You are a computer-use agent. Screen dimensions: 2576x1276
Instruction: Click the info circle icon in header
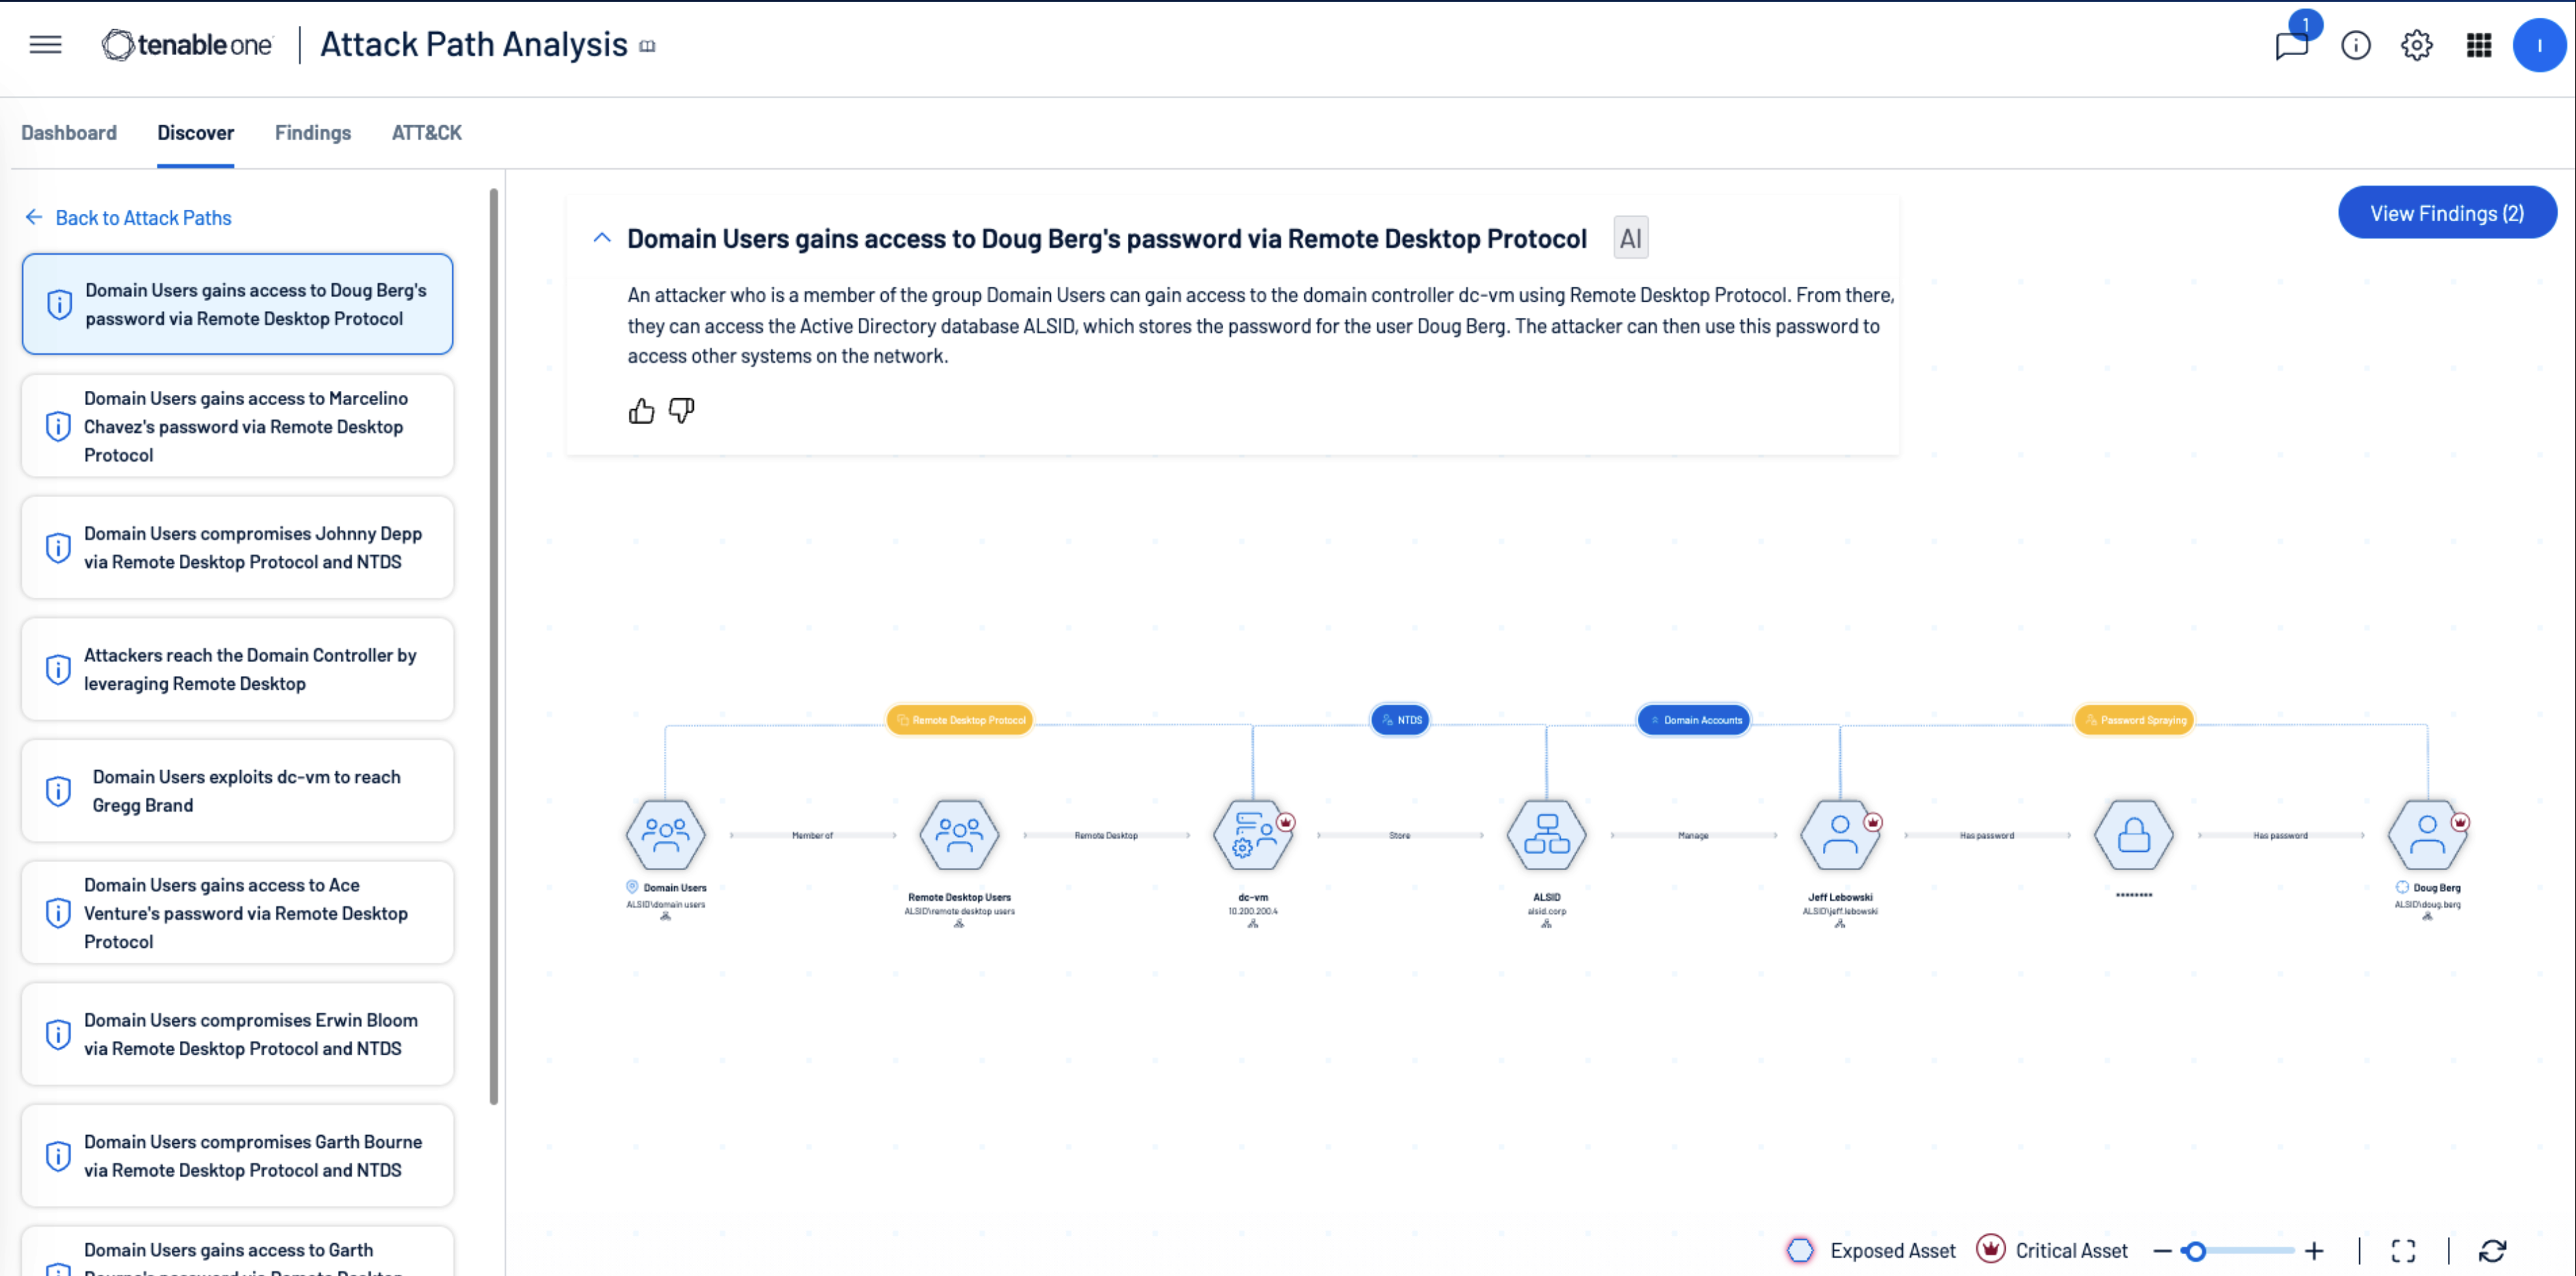coord(2356,45)
